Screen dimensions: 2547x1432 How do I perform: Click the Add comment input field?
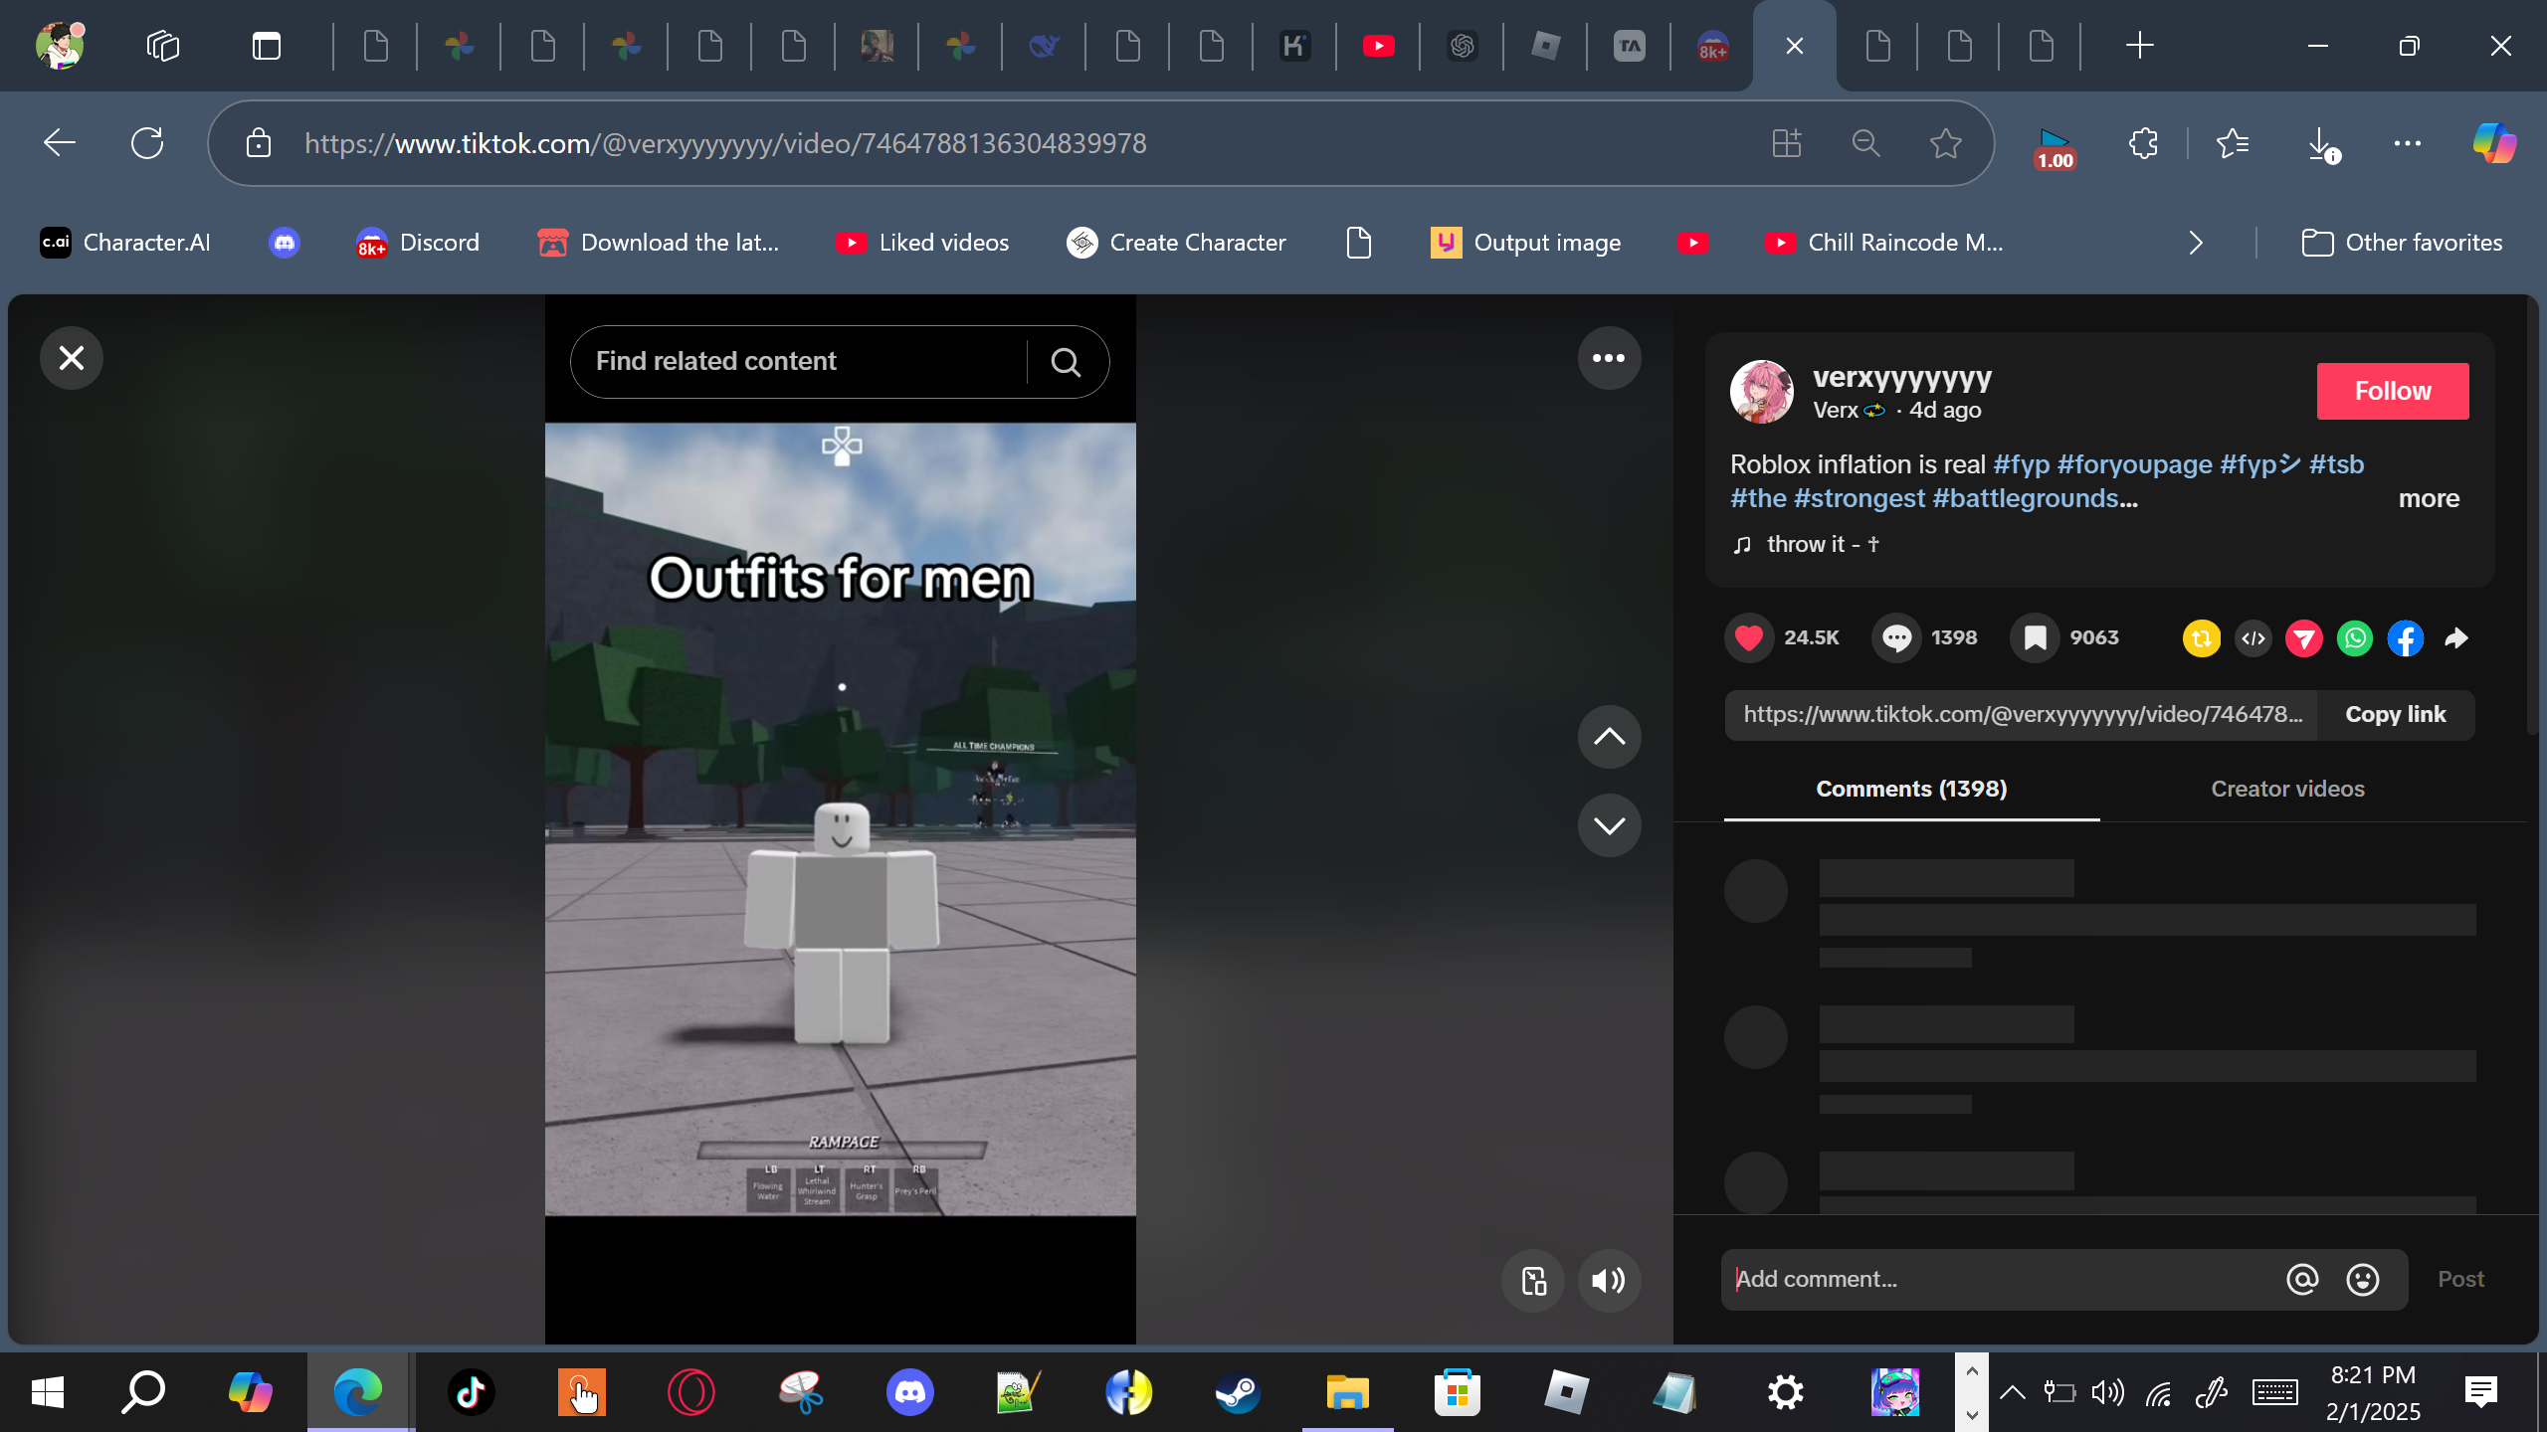click(2000, 1279)
